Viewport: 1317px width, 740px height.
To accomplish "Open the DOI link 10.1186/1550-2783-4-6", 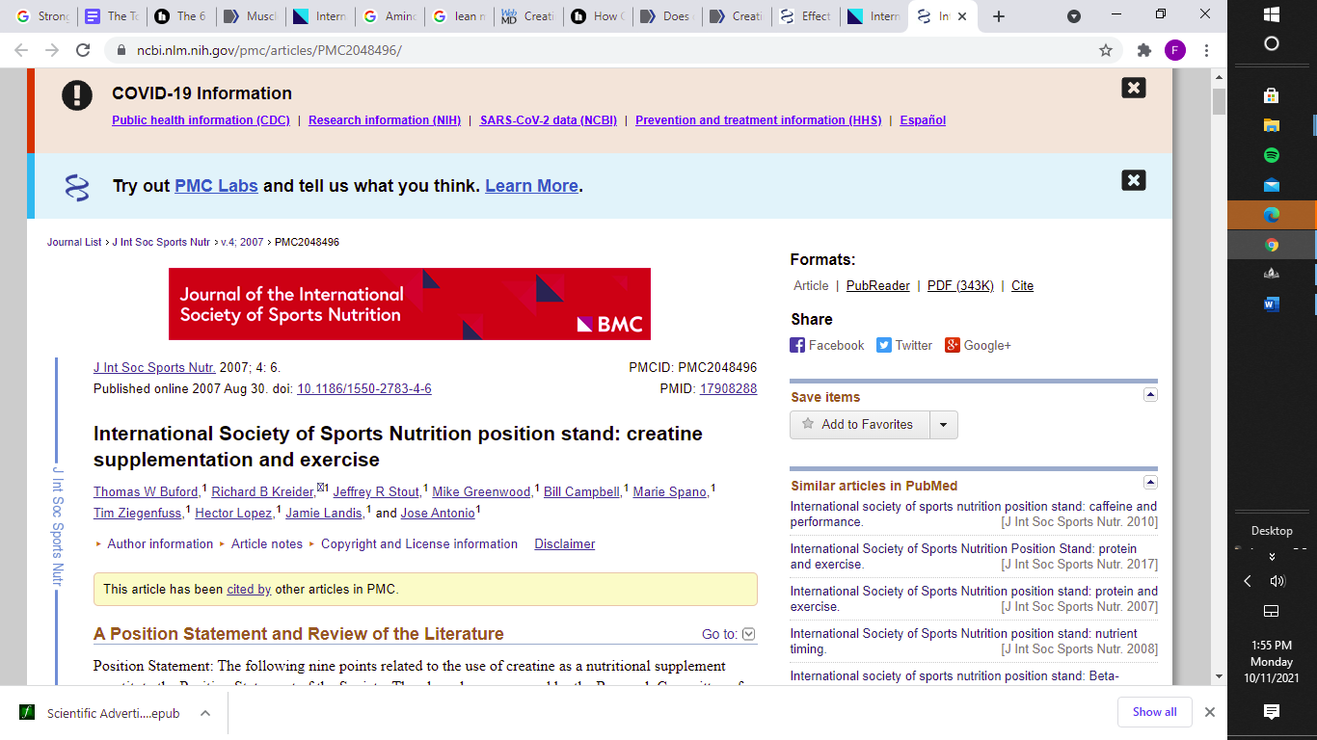I will pyautogui.click(x=364, y=388).
